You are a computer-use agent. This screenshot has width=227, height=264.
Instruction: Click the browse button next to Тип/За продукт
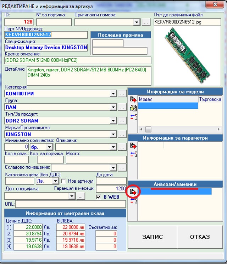122,121
